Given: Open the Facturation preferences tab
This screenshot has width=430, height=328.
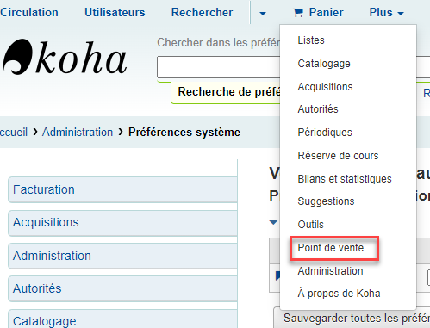Looking at the screenshot, I should pyautogui.click(x=122, y=189).
